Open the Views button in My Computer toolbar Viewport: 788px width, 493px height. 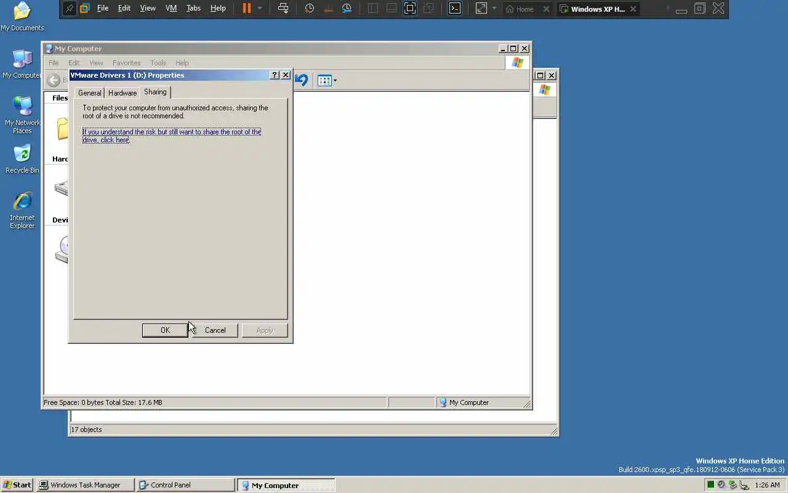tap(327, 80)
